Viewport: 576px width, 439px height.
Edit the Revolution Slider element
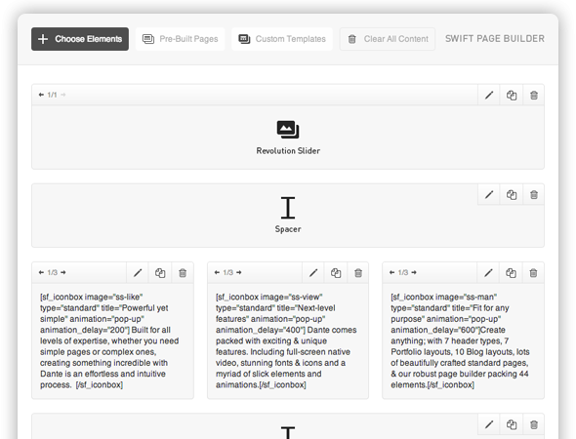489,96
